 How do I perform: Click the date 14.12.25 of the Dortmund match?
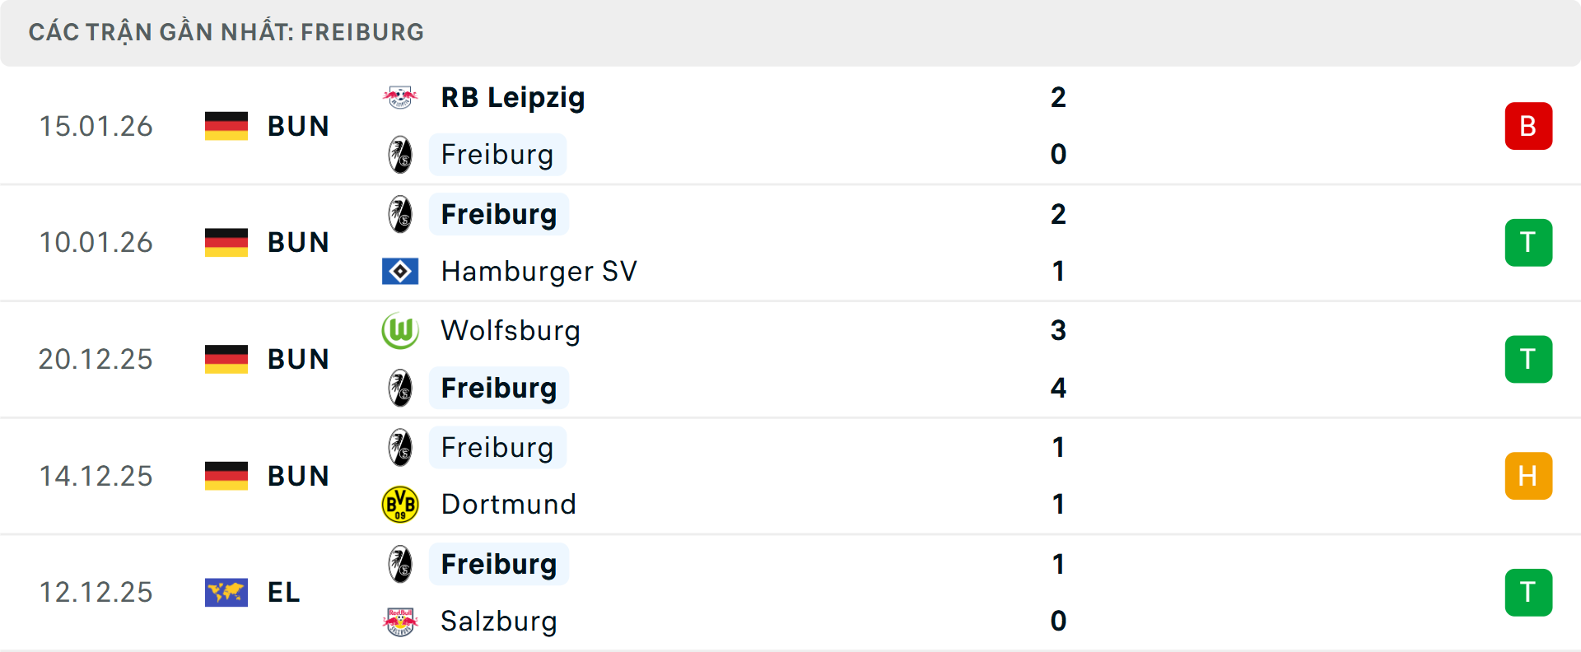pyautogui.click(x=96, y=475)
